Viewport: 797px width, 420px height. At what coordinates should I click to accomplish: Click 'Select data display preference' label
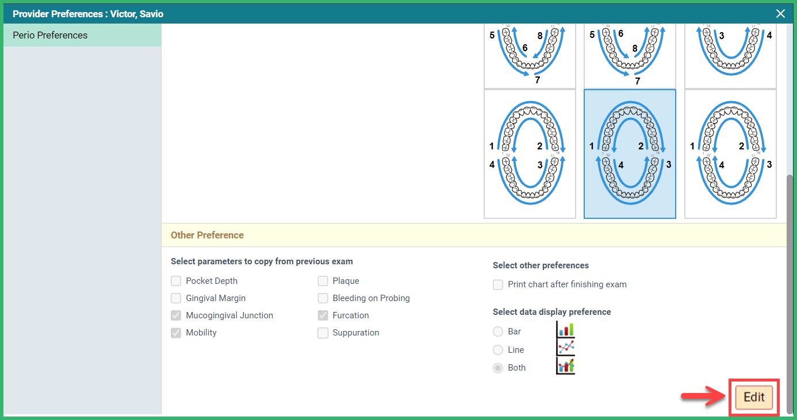point(551,312)
